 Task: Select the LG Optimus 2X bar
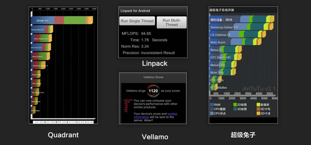pyautogui.click(x=238, y=34)
